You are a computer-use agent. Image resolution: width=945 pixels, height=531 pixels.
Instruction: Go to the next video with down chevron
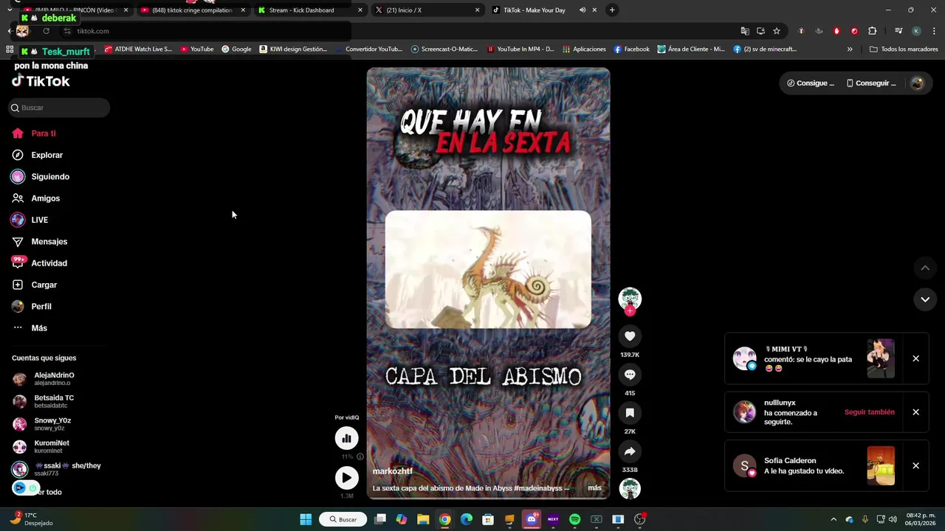coord(925,299)
